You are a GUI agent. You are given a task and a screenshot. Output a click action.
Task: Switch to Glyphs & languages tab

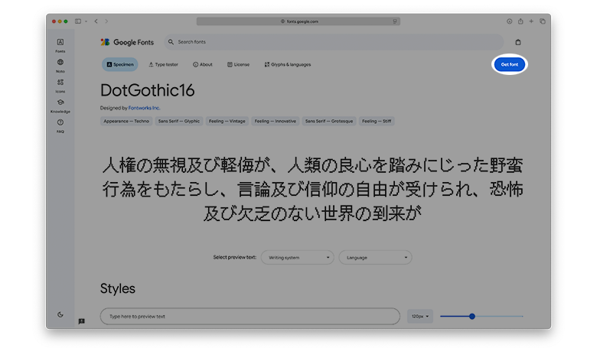tap(288, 65)
